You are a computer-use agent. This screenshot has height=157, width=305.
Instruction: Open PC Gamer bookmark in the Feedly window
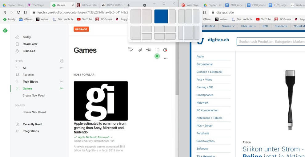click(104, 19)
